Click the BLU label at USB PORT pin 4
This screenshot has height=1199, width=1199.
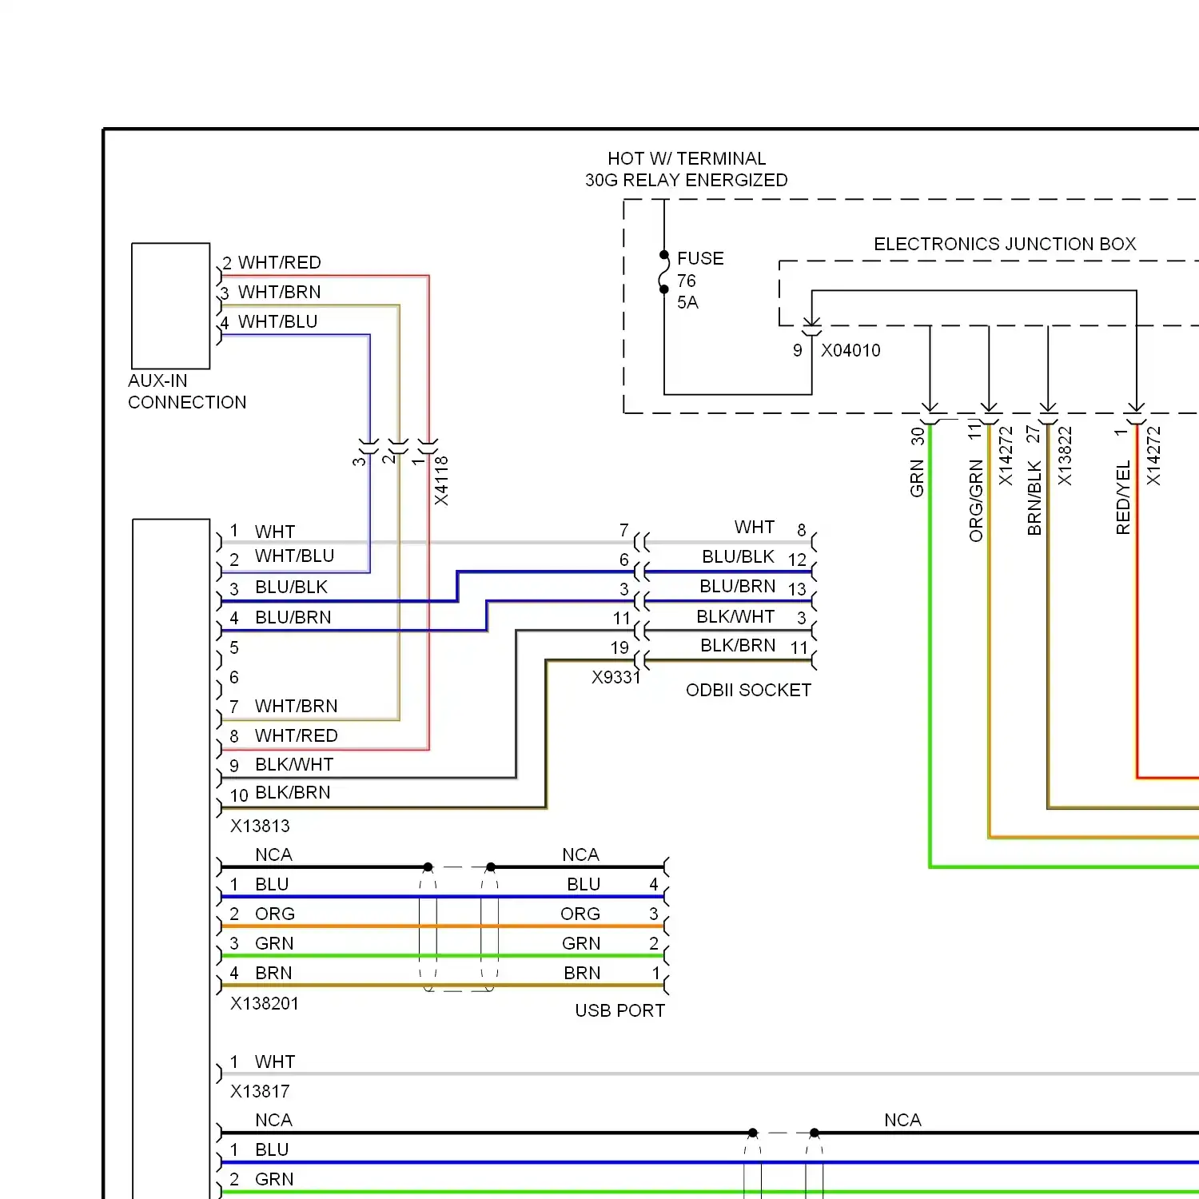click(584, 884)
